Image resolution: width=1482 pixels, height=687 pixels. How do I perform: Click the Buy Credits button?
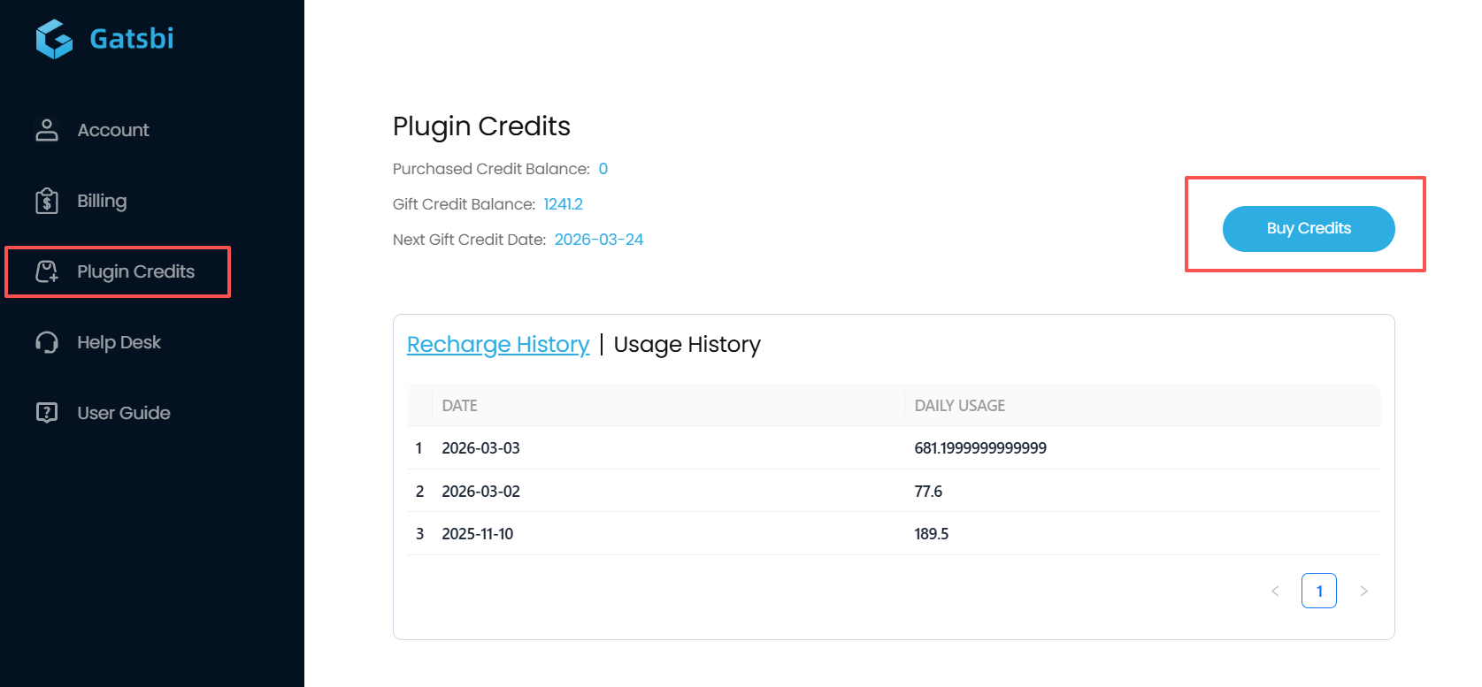click(1308, 228)
